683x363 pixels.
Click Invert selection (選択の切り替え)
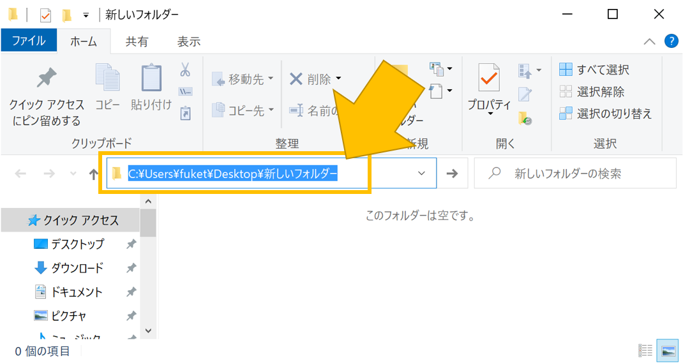click(606, 114)
